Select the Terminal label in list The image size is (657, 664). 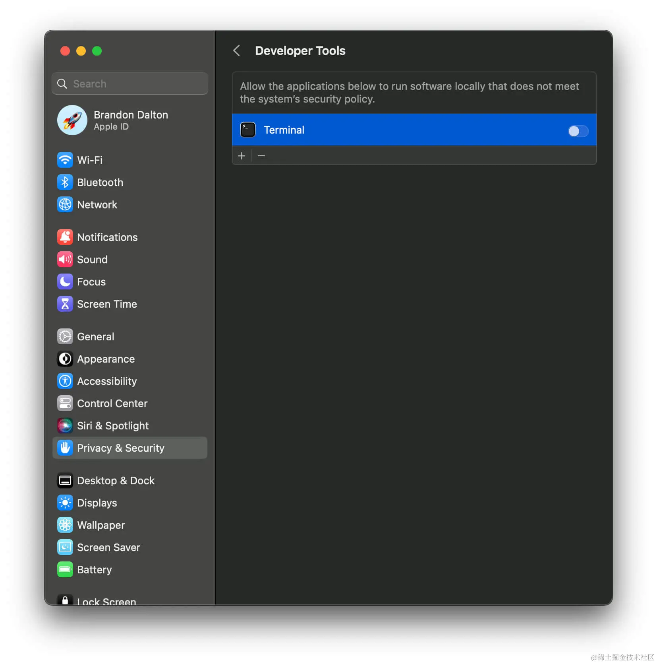click(x=284, y=130)
